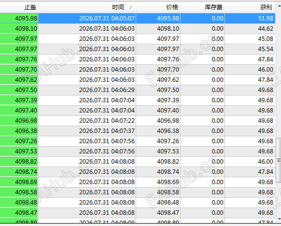Click the vertical scrollbar thumb
This screenshot has width=281, height=226.
279,160
